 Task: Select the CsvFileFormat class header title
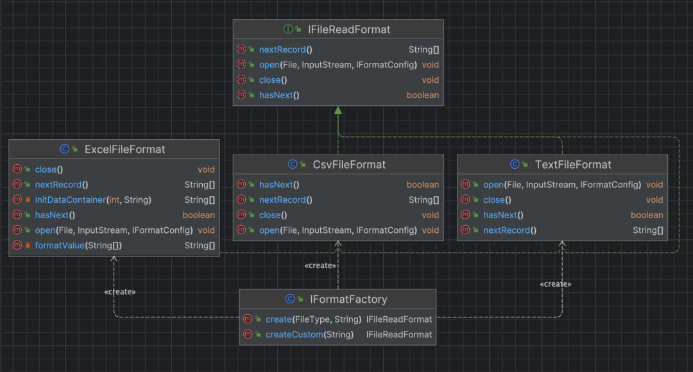349,165
